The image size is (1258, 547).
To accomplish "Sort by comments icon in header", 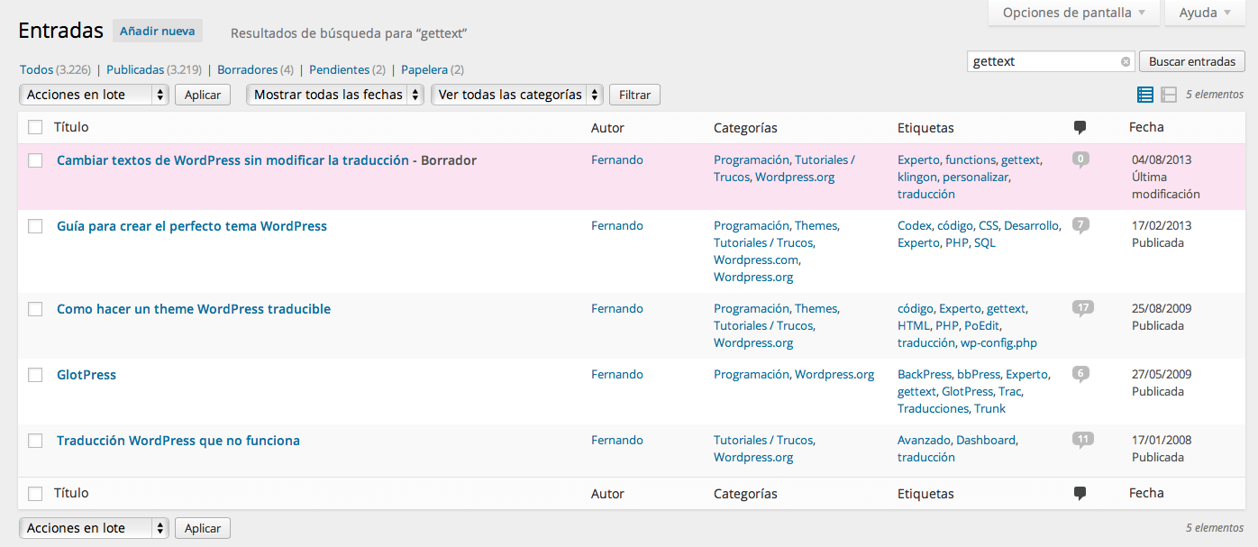I will point(1080,128).
